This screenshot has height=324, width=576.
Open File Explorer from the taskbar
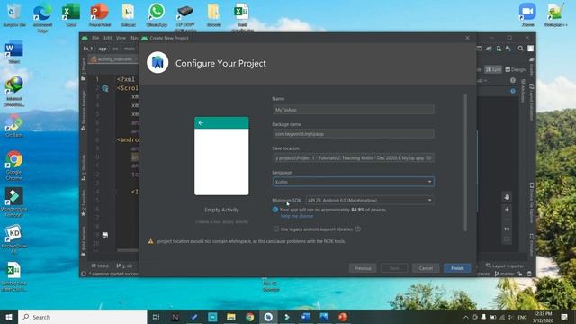point(231,317)
